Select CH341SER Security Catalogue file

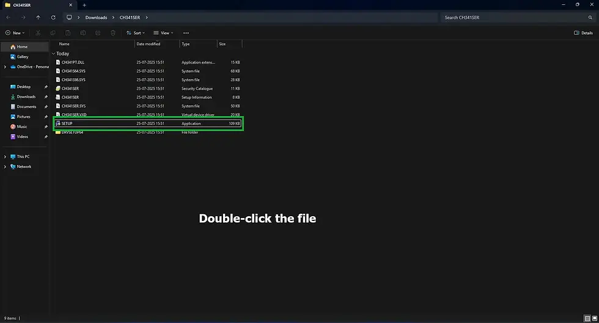[x=148, y=89]
